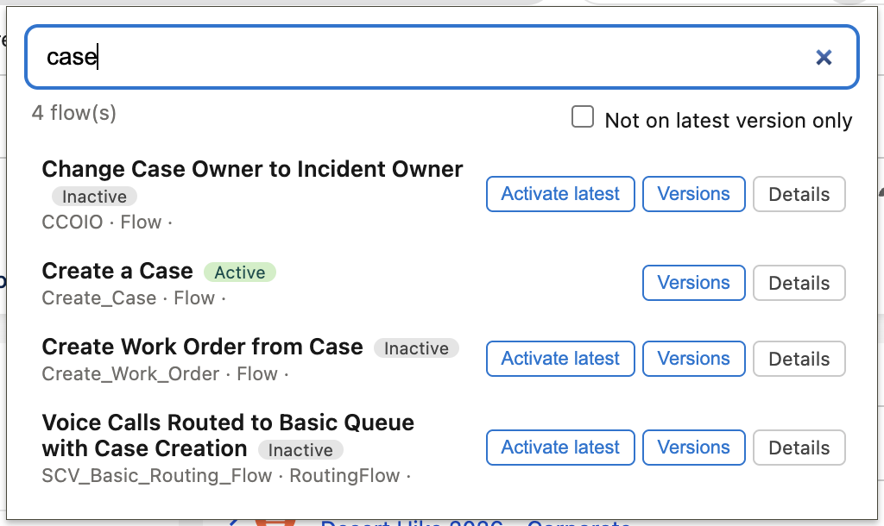The height and width of the screenshot is (526, 884).
Task: Click the Inactive badge on Voice Calls flow
Action: click(x=300, y=450)
